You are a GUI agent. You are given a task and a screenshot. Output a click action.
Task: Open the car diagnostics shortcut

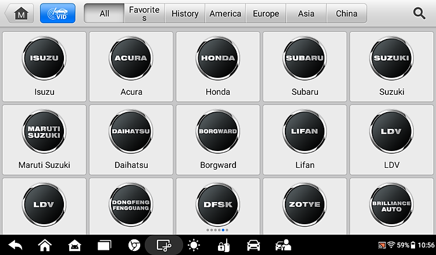coord(253,245)
